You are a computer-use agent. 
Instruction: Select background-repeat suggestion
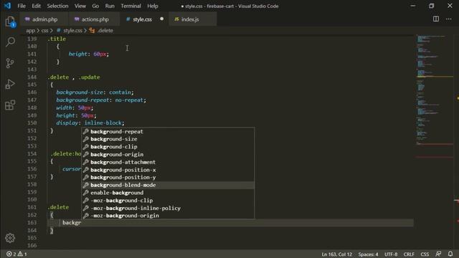tap(168, 131)
